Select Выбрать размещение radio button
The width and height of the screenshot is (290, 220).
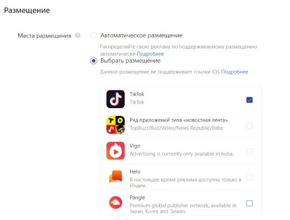coord(94,61)
